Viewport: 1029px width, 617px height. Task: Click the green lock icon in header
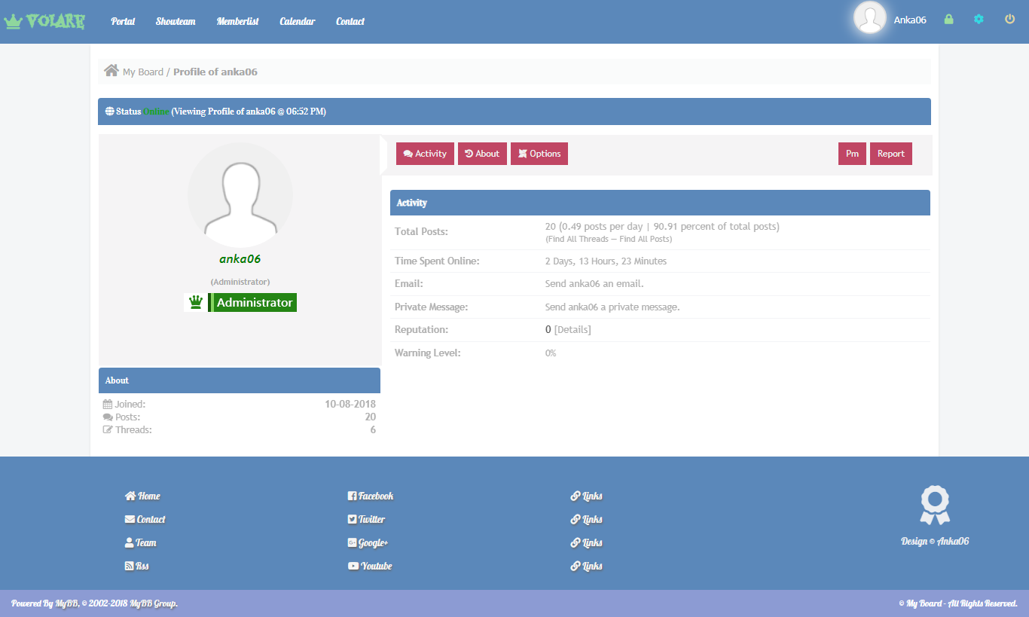coord(948,20)
